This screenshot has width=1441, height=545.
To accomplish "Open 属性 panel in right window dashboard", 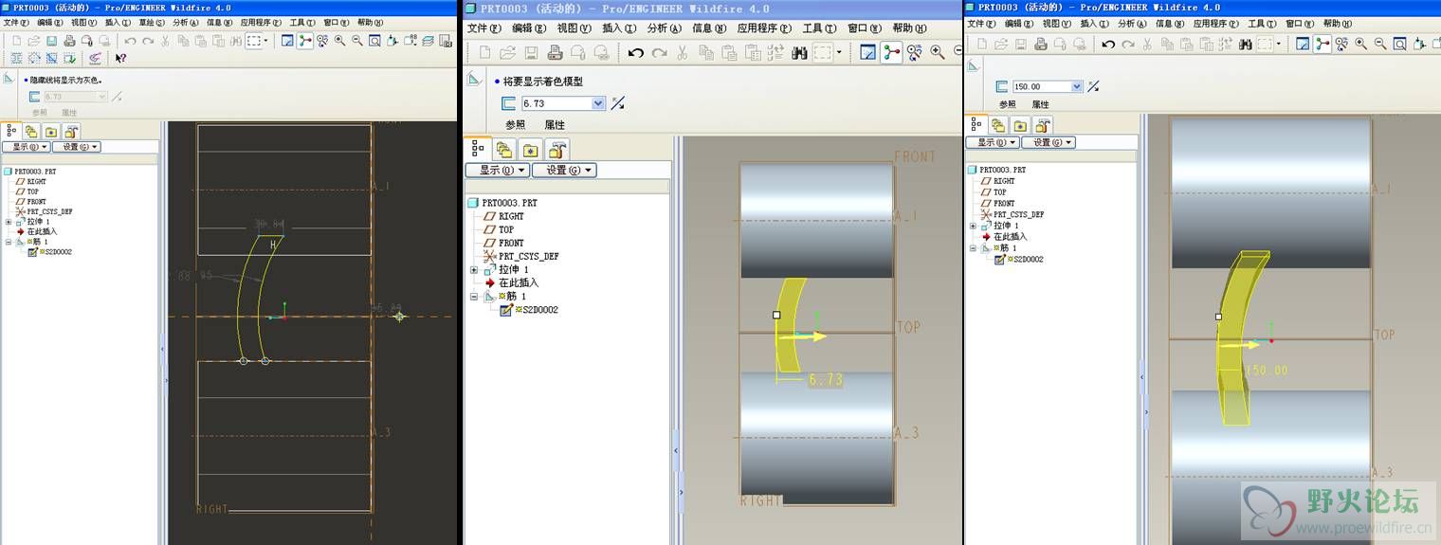I will click(1041, 104).
